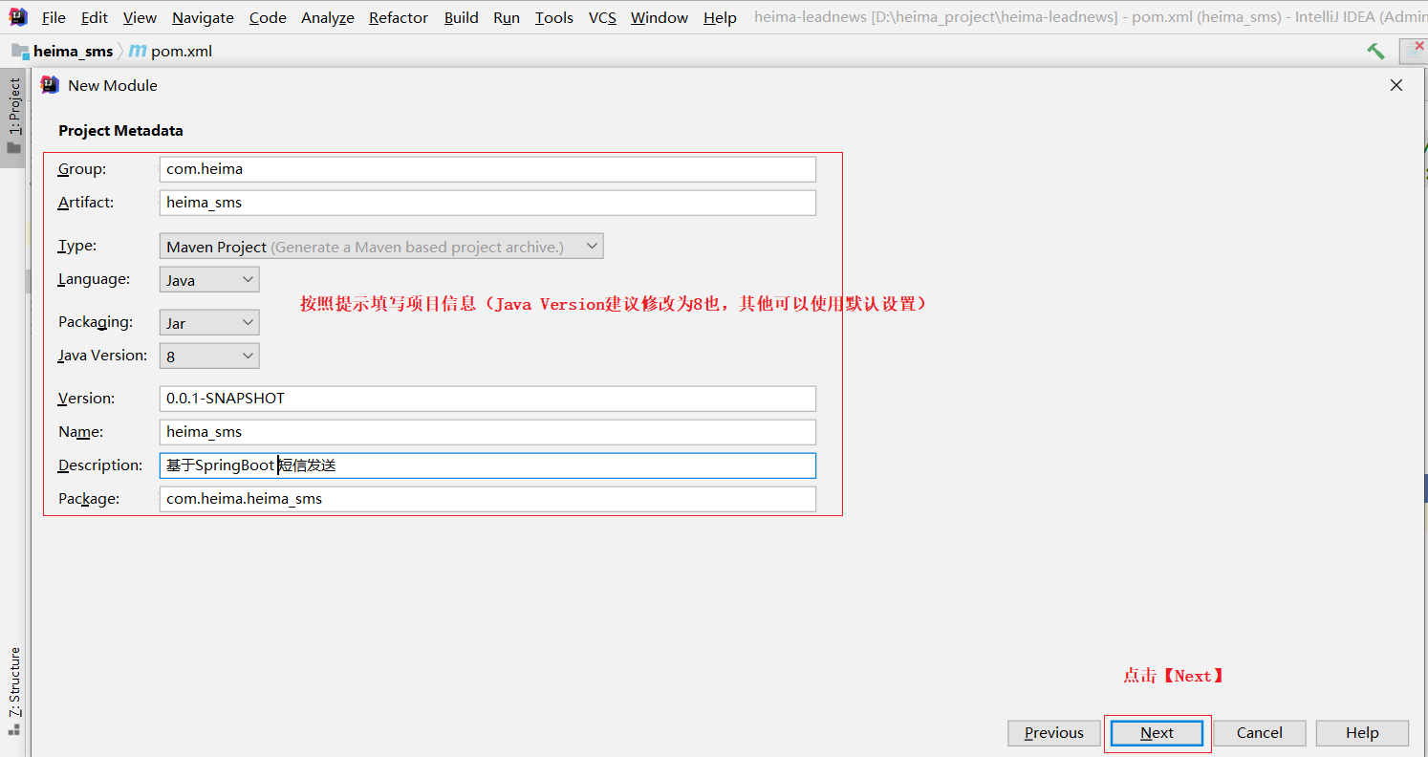Open the VCS menu
1428x757 pixels.
point(602,17)
